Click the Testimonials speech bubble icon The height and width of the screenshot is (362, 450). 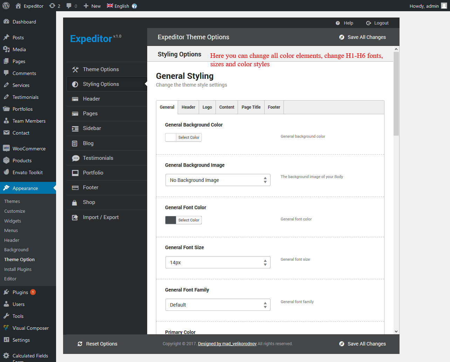pyautogui.click(x=75, y=158)
